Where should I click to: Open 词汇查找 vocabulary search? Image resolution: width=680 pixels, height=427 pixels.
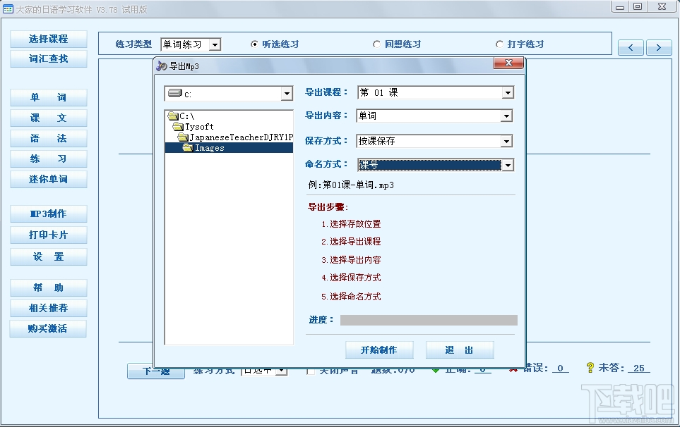[48, 59]
